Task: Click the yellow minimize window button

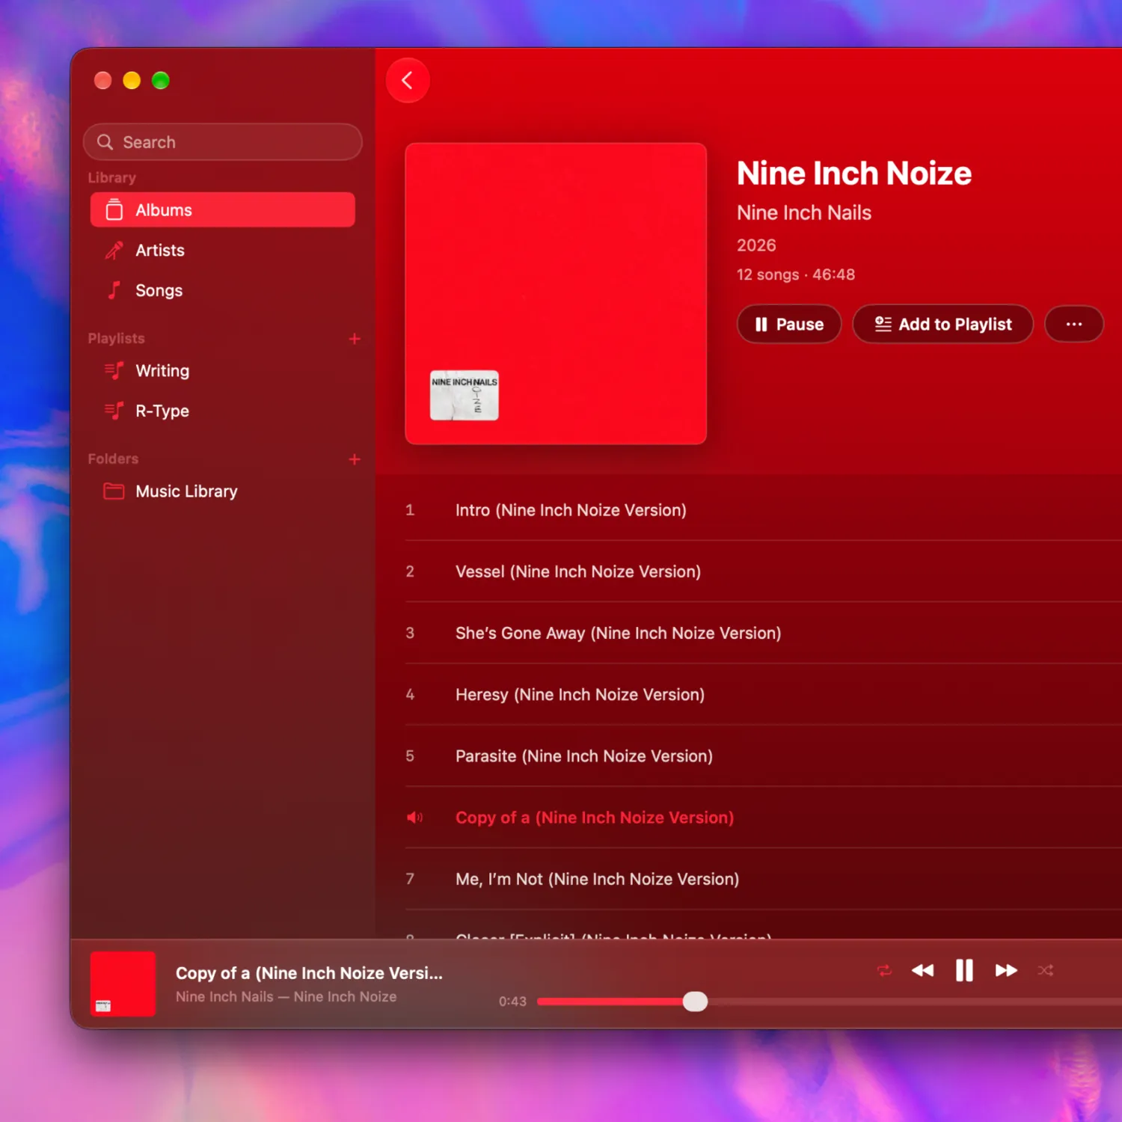Action: 132,80
